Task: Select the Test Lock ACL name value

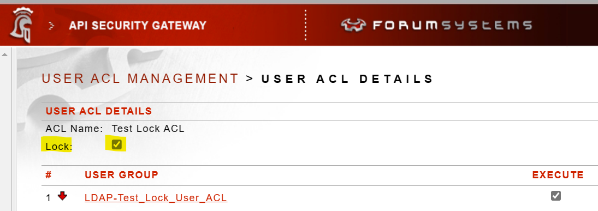Action: pos(148,129)
